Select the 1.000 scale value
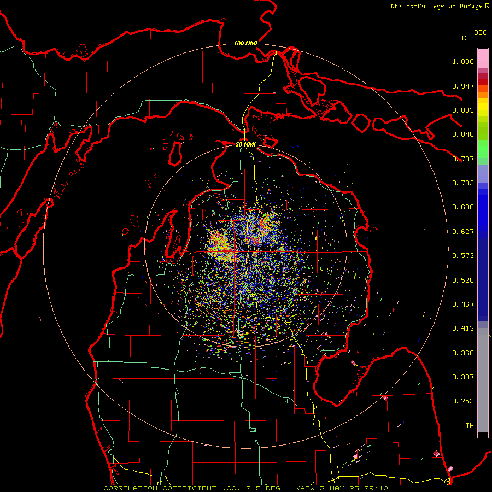Screen dimensions: 492x492 463,61
